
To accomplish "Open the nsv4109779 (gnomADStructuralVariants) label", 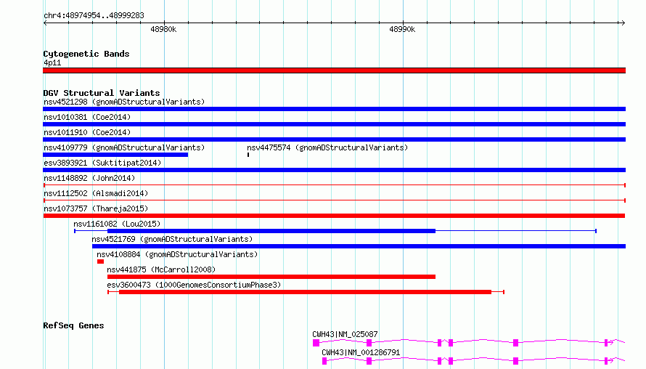I will (x=124, y=147).
